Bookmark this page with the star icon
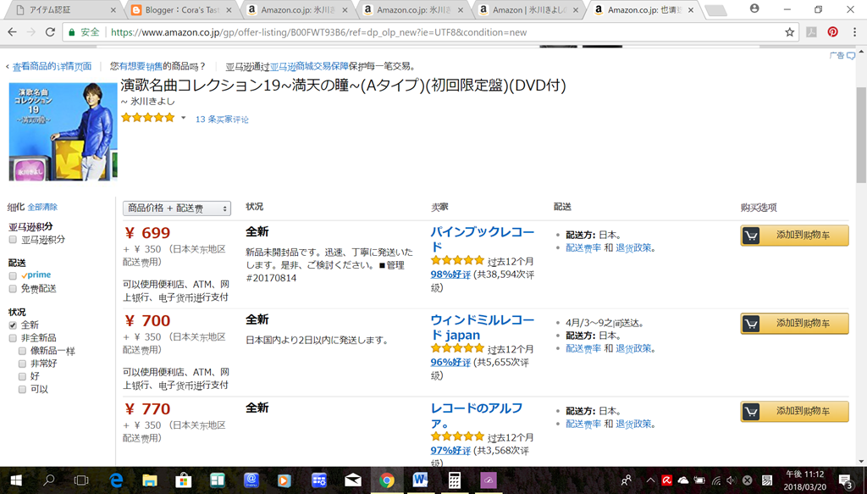 tap(790, 32)
